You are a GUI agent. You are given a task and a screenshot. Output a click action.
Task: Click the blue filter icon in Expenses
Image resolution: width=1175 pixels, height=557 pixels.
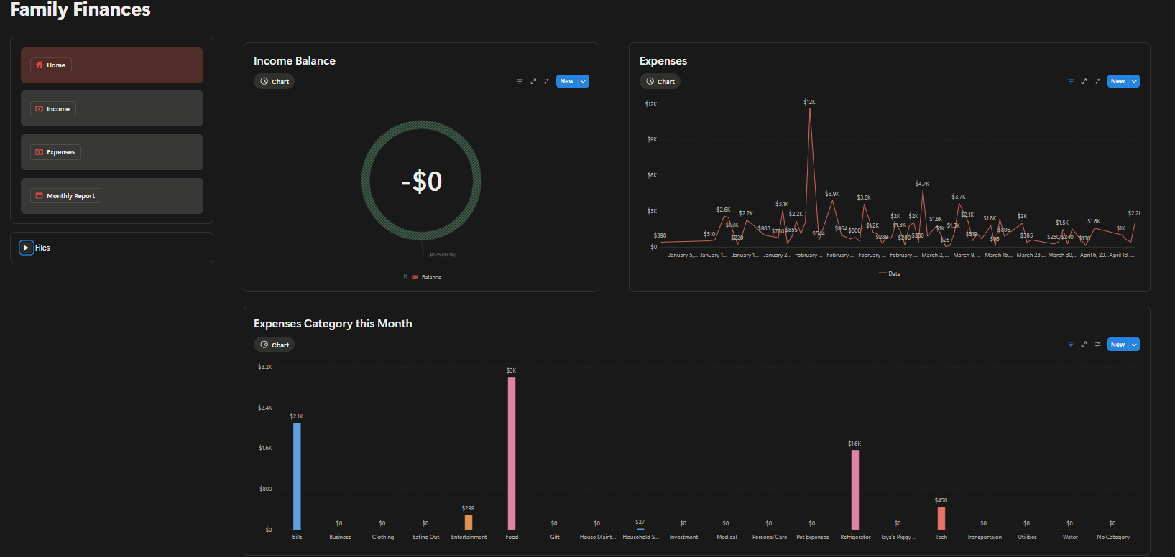1071,81
